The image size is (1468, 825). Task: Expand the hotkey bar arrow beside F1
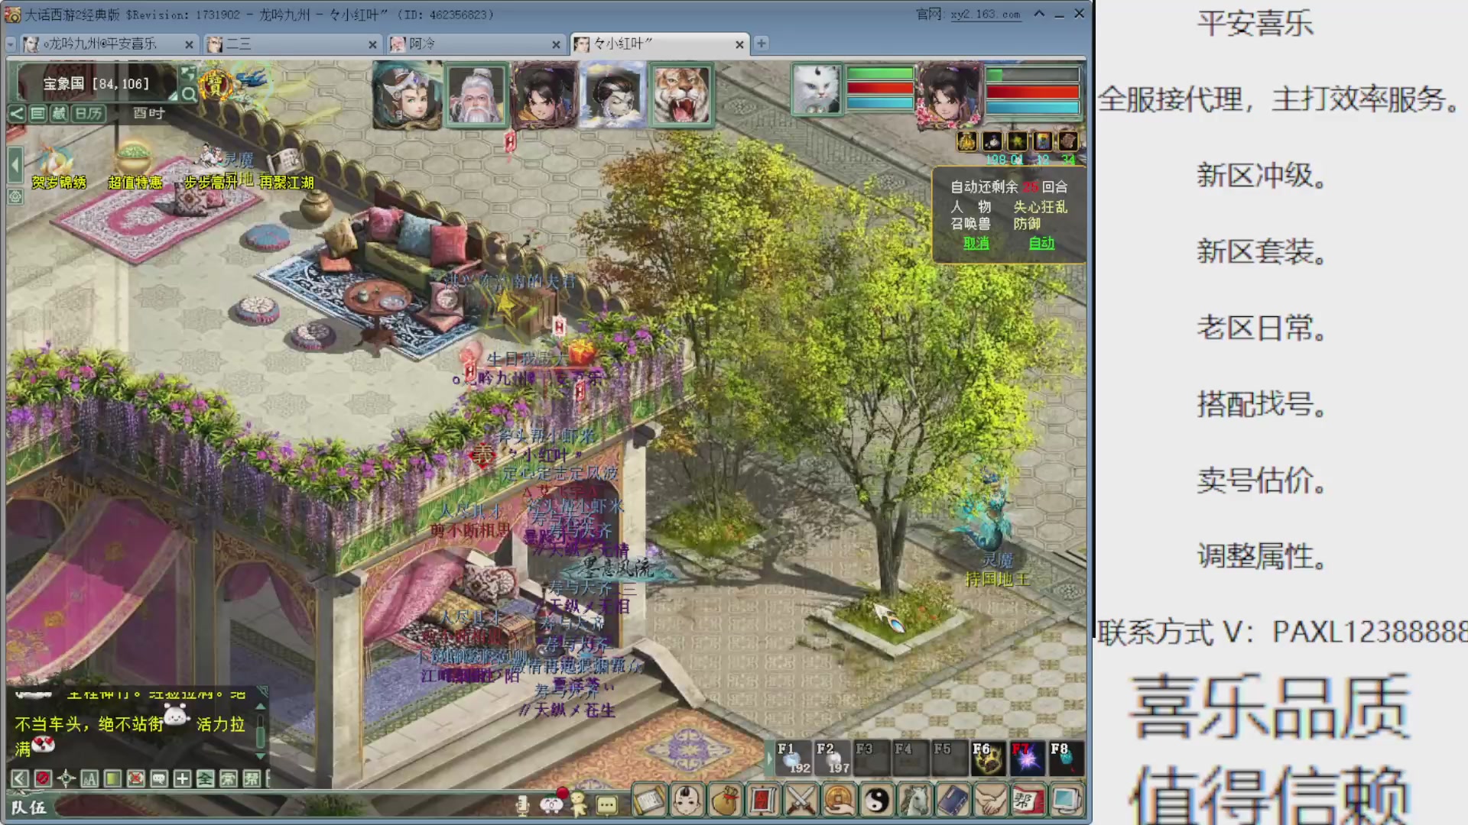[769, 758]
